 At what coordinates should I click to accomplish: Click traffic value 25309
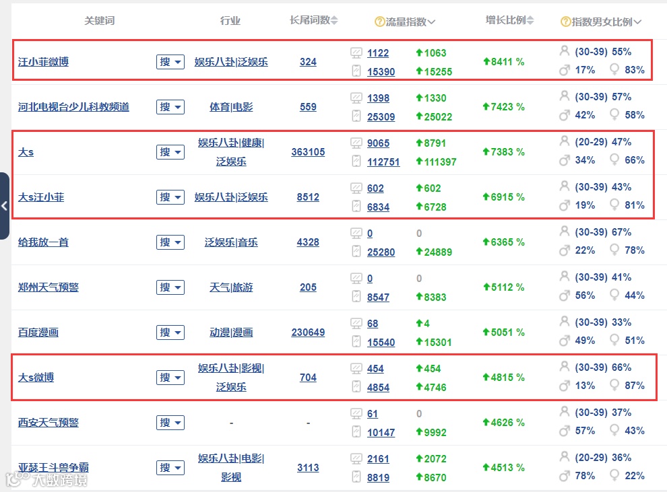(381, 117)
